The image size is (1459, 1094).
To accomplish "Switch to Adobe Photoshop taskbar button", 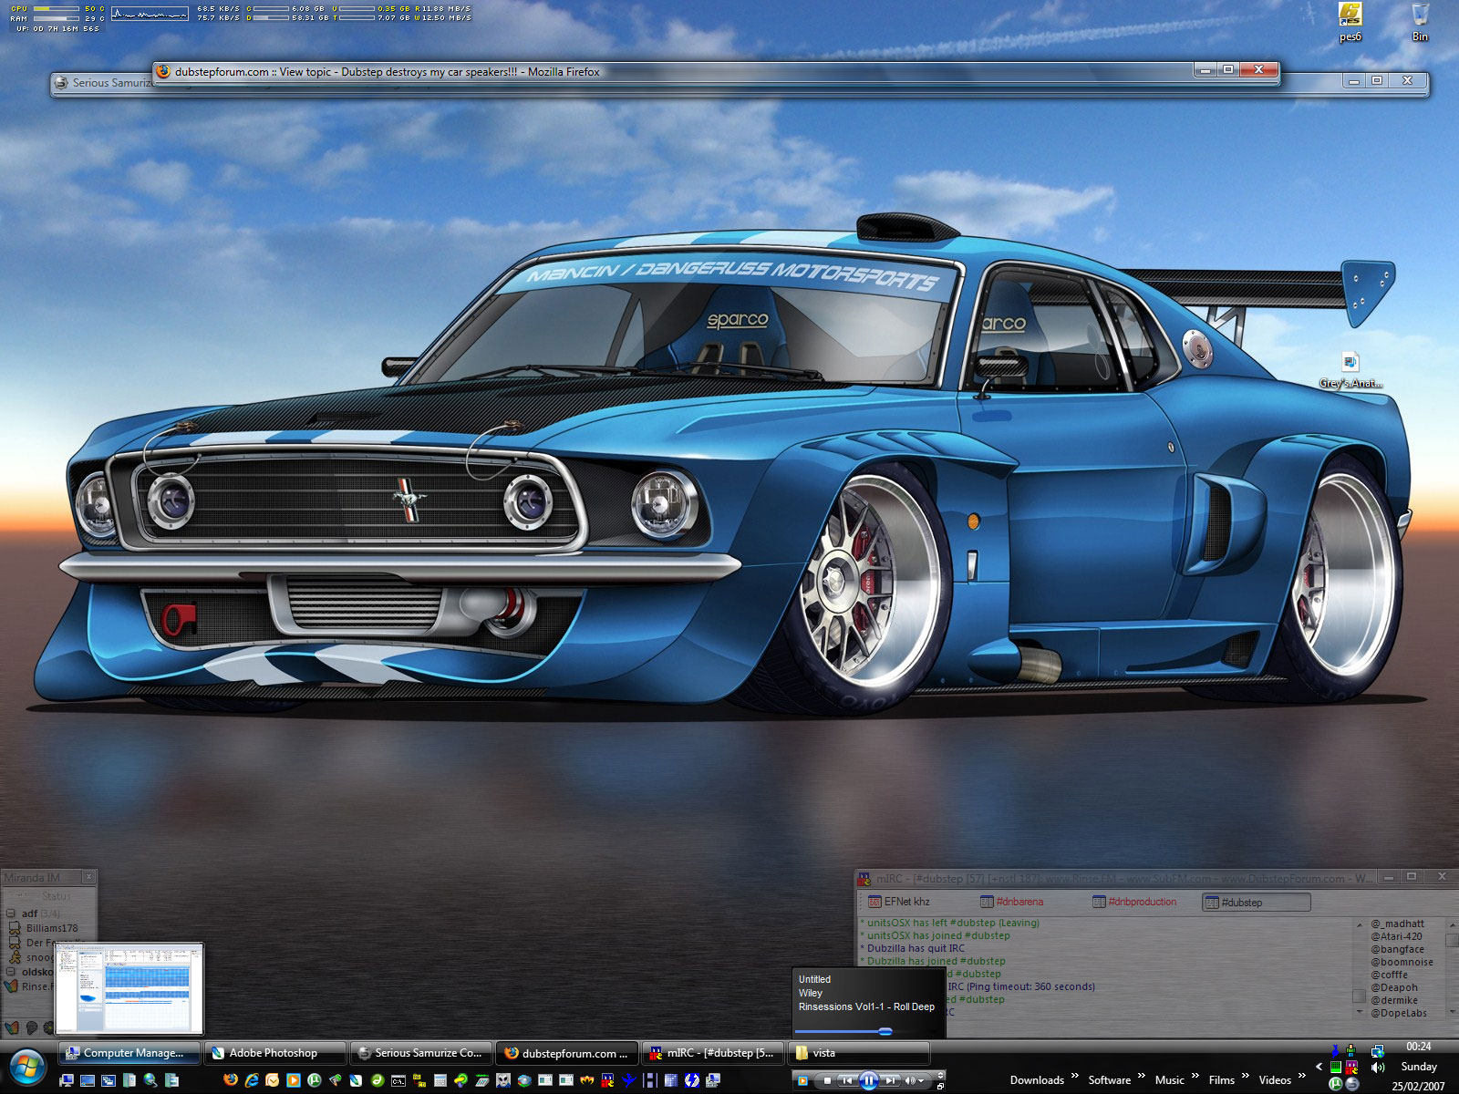I will (274, 1053).
